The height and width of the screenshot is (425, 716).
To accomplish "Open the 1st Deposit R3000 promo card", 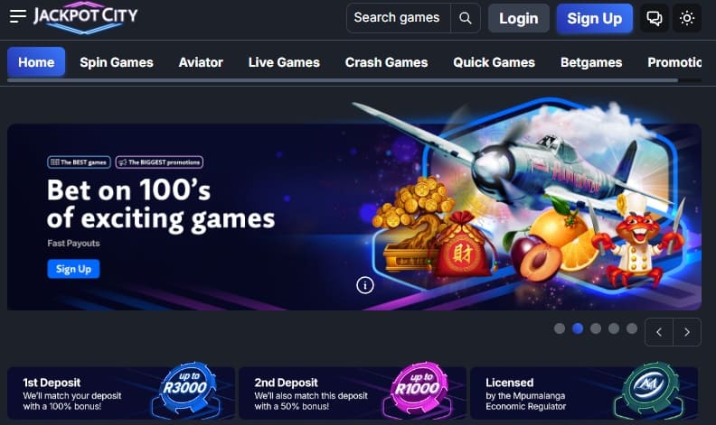I will (x=121, y=393).
